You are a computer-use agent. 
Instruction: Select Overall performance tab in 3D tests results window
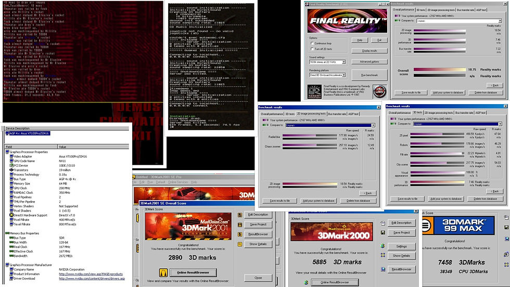[x=400, y=113]
